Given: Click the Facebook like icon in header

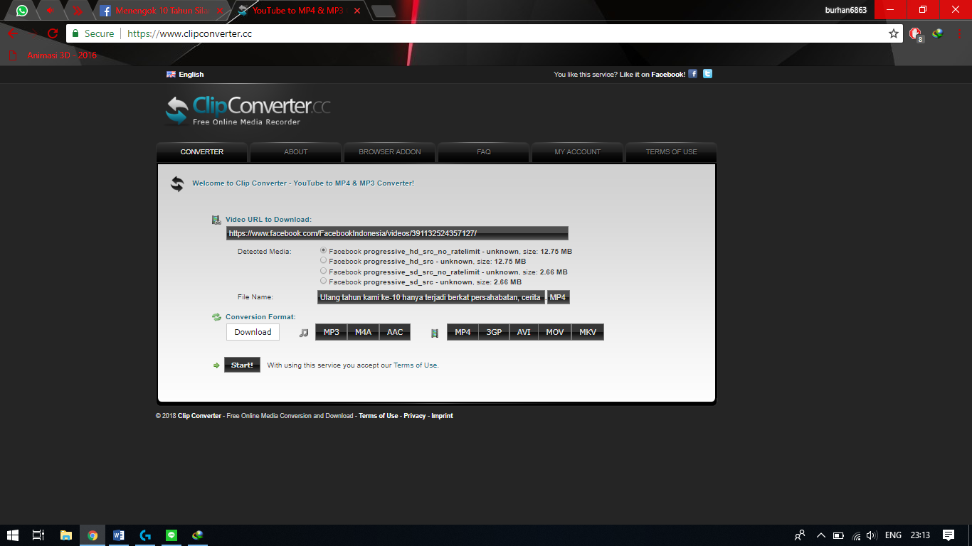Looking at the screenshot, I should click(693, 74).
